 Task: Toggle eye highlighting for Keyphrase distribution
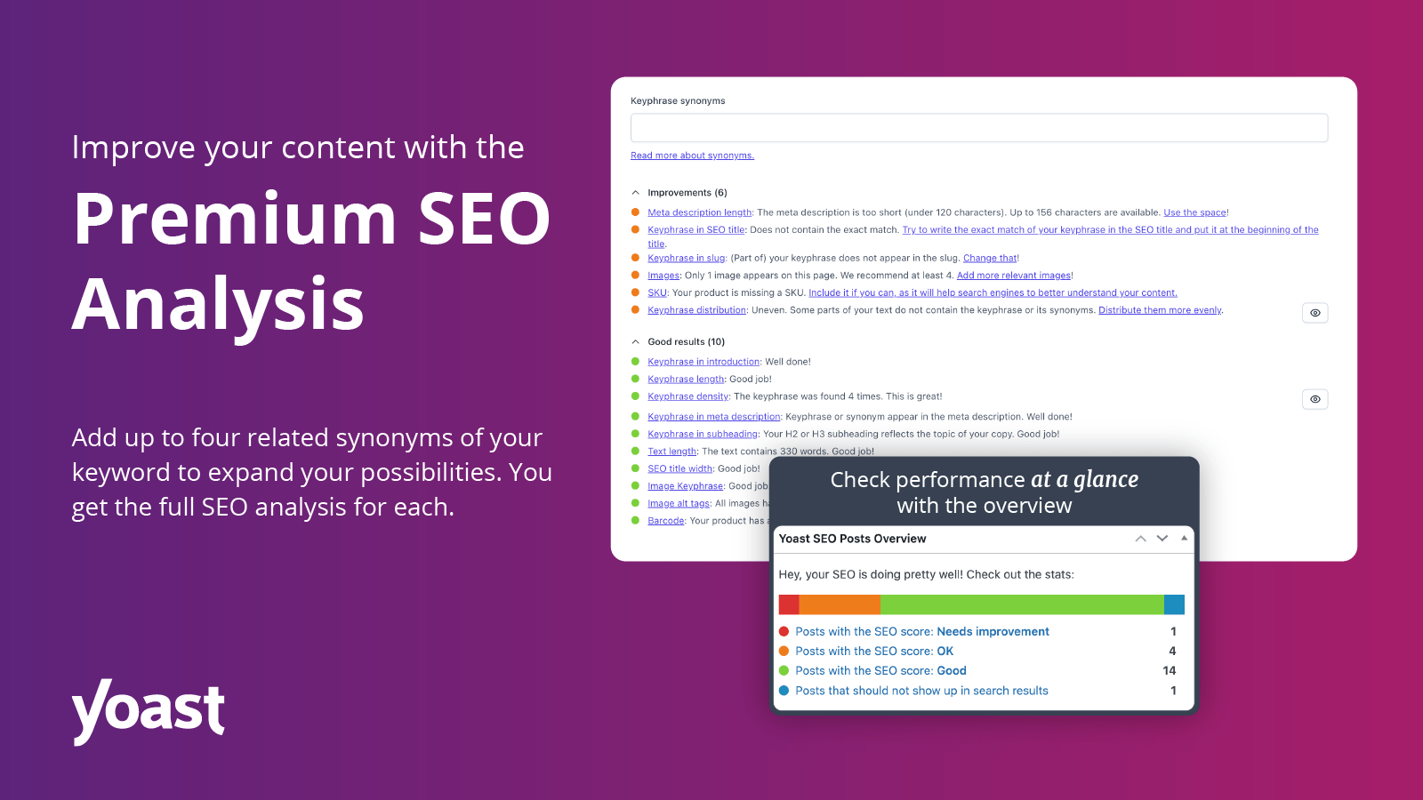pyautogui.click(x=1314, y=312)
